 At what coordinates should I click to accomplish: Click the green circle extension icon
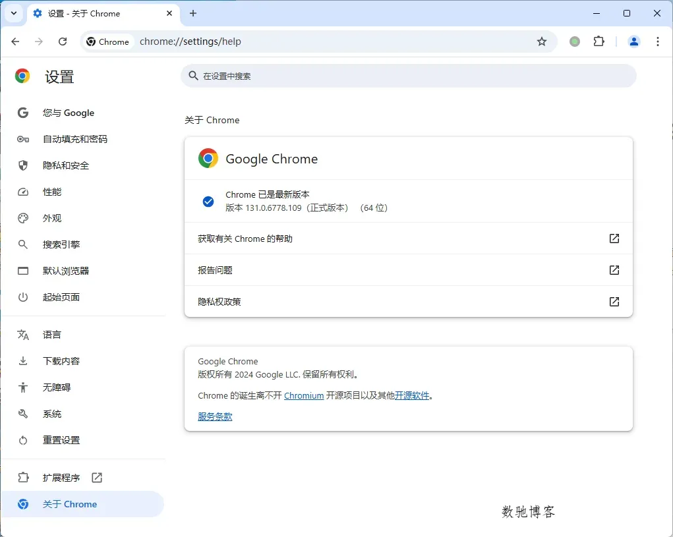point(575,42)
